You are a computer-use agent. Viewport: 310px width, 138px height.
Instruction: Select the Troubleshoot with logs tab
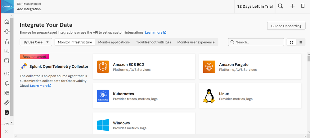click(153, 42)
